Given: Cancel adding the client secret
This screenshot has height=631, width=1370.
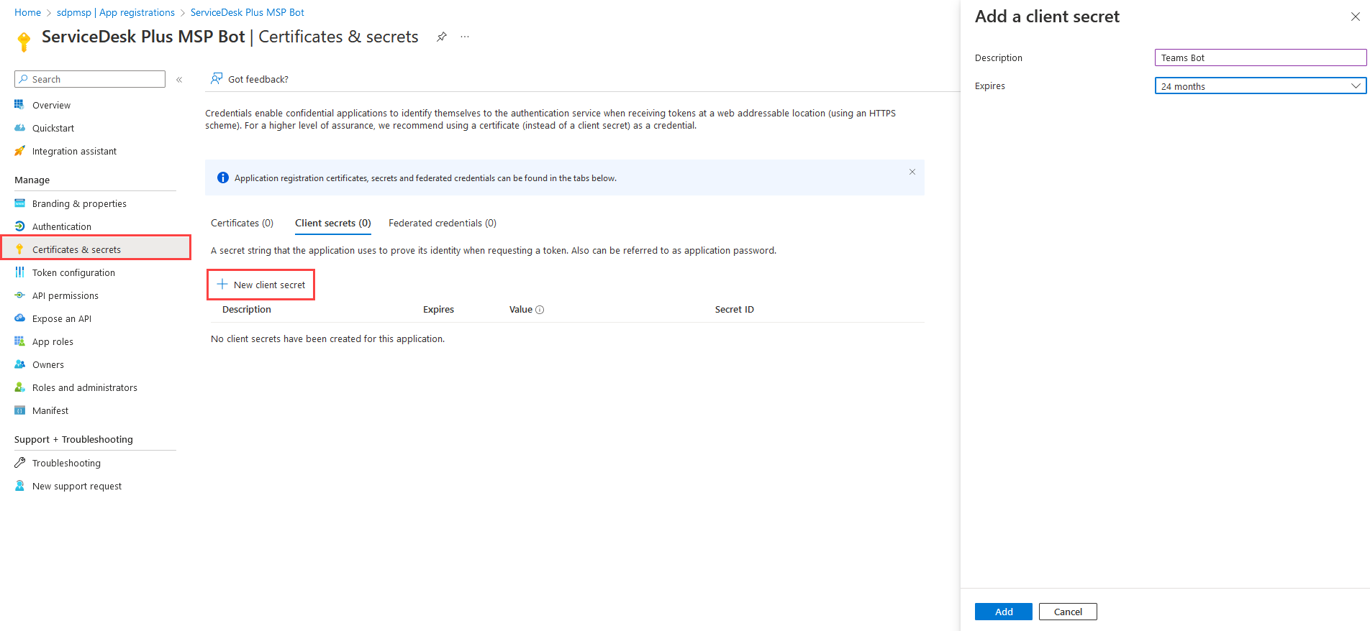Looking at the screenshot, I should click(1068, 612).
